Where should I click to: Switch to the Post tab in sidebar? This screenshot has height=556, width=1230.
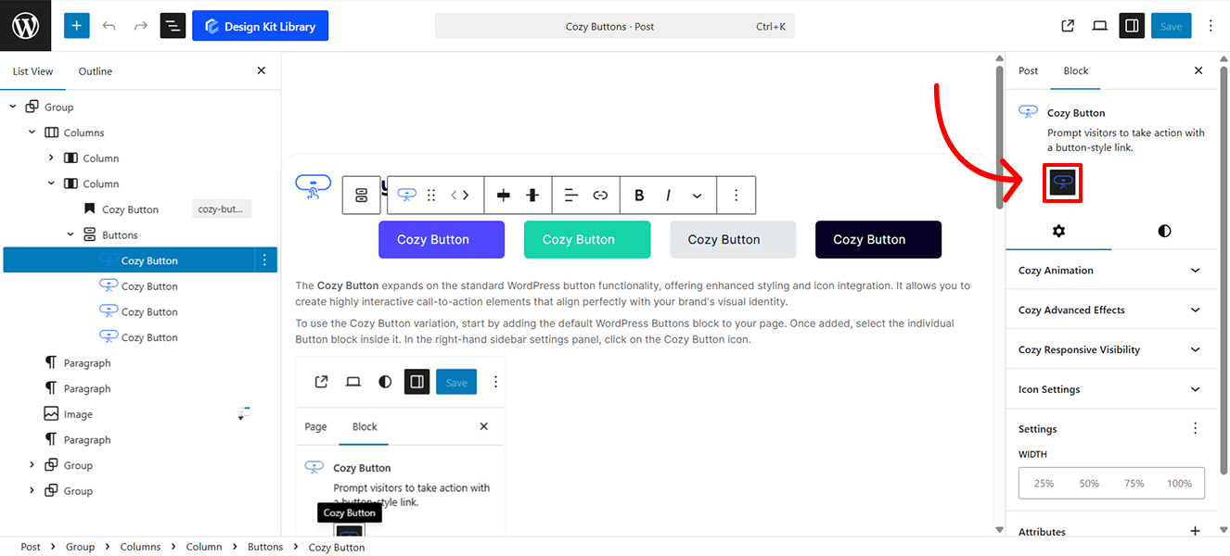[1028, 70]
